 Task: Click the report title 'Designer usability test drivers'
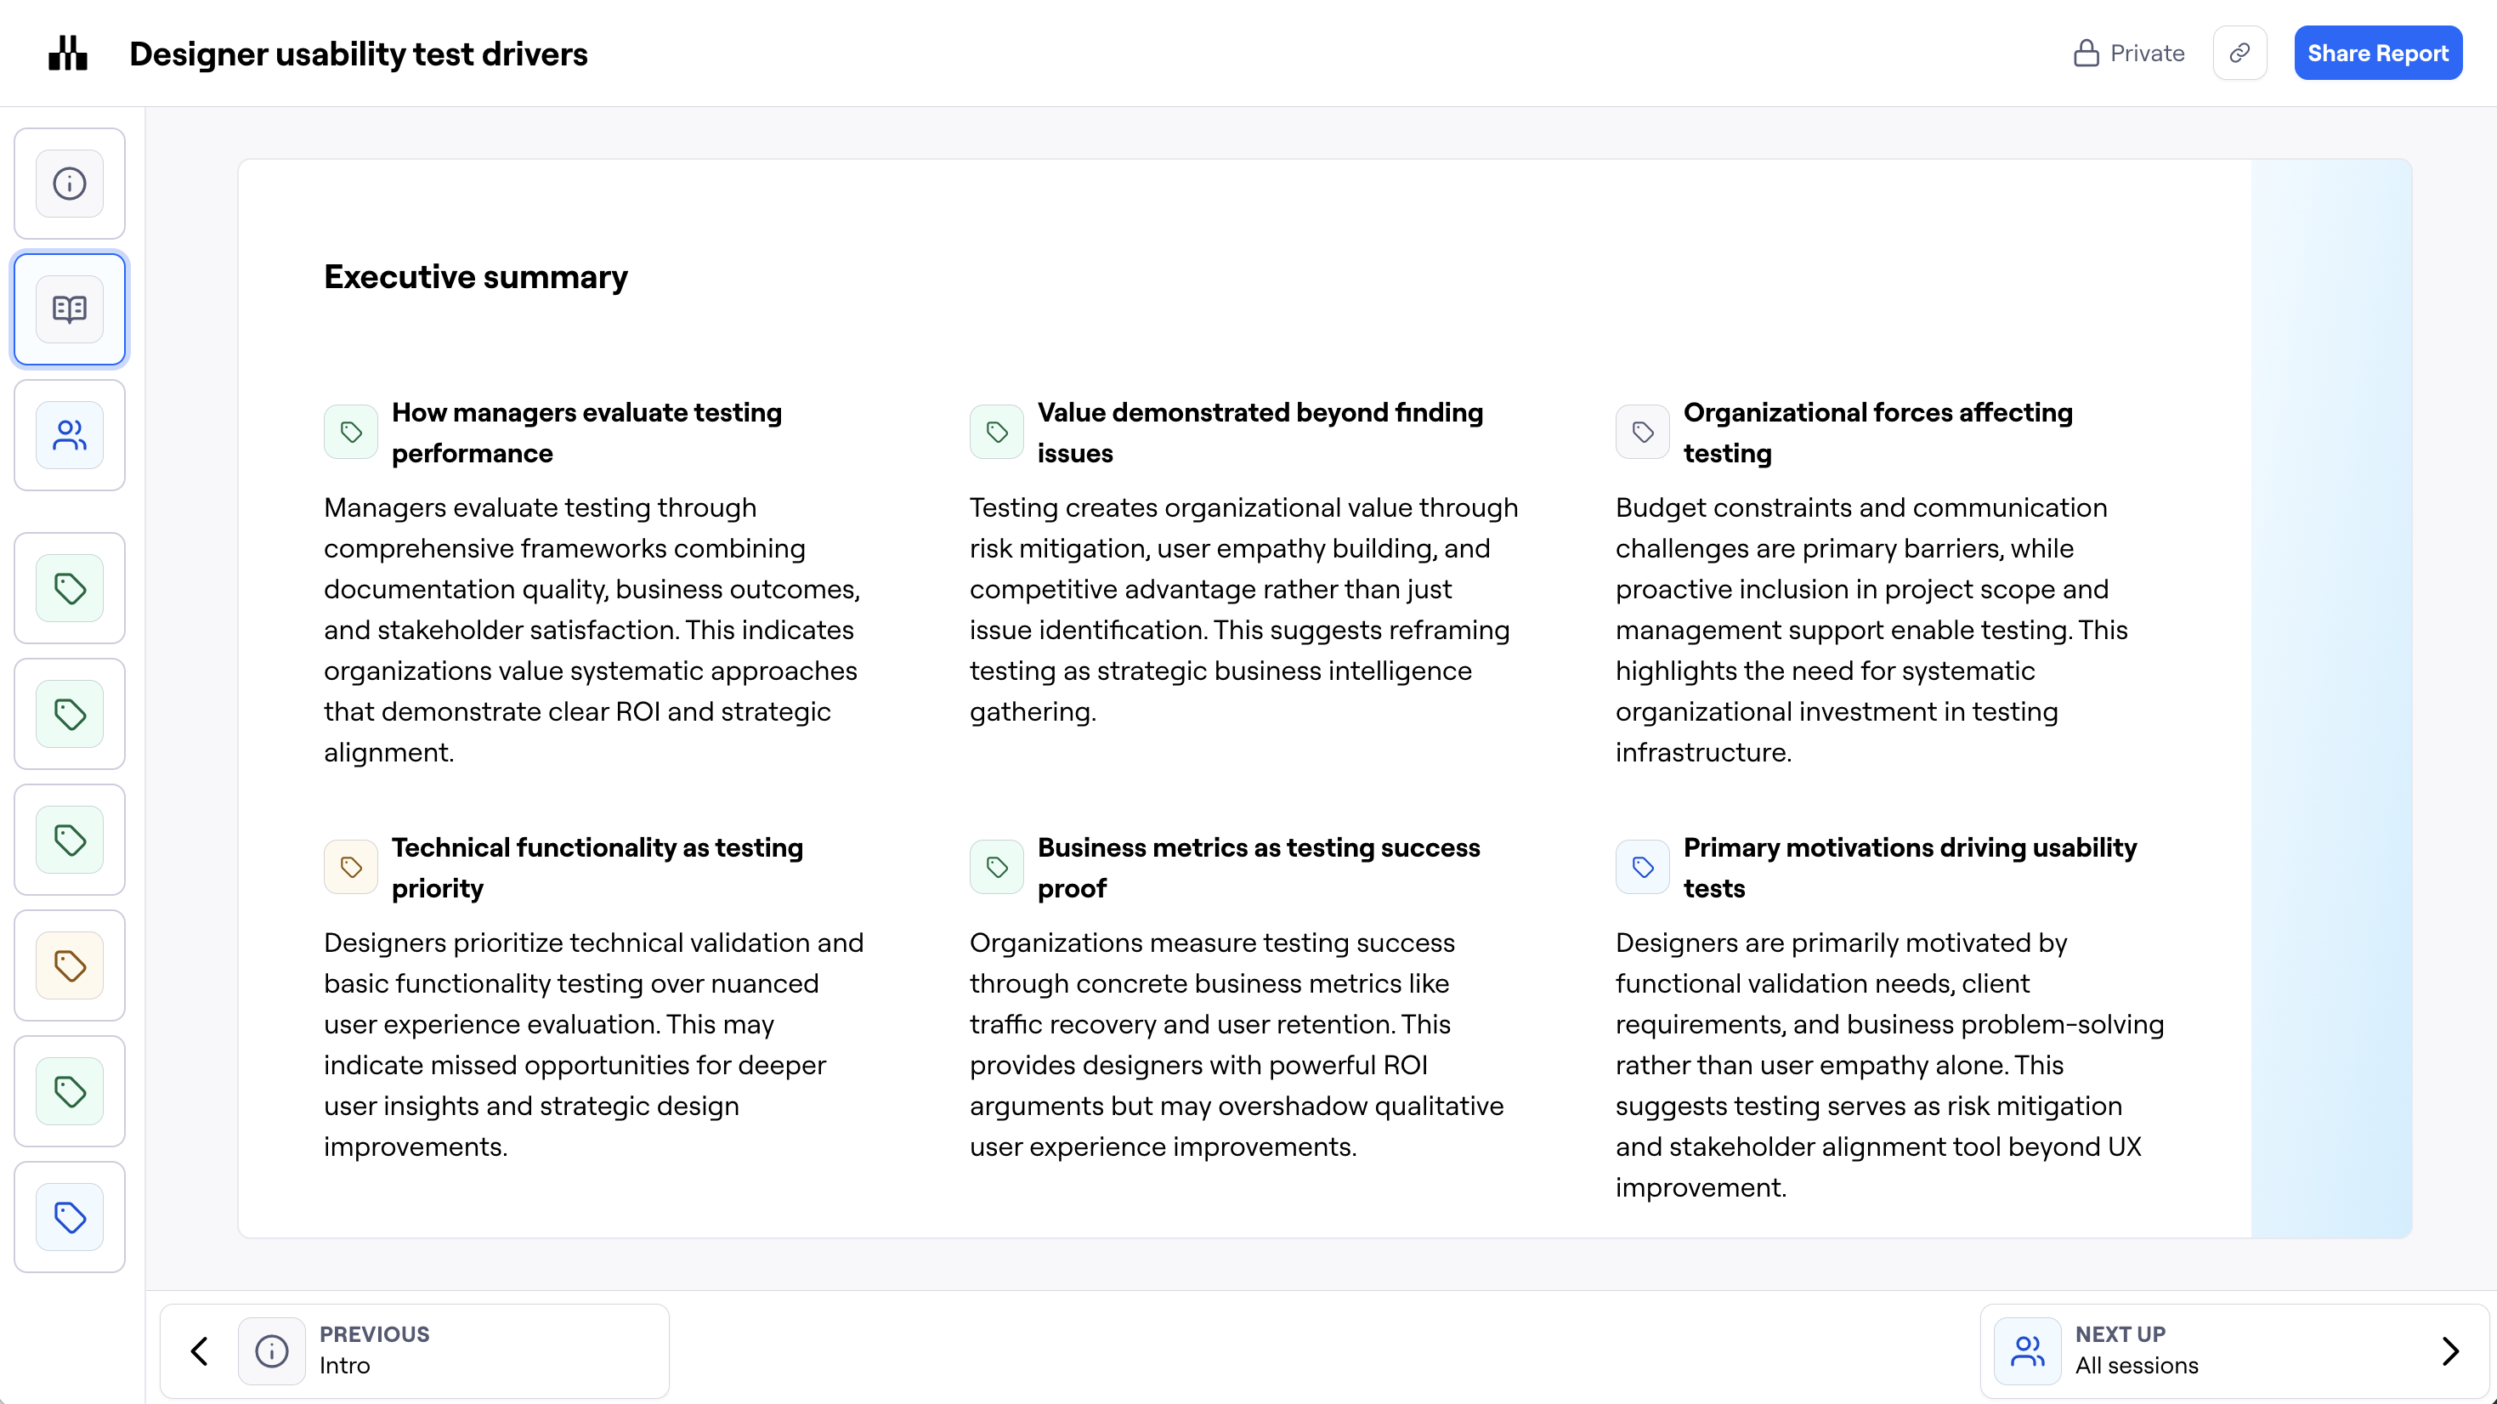[359, 54]
